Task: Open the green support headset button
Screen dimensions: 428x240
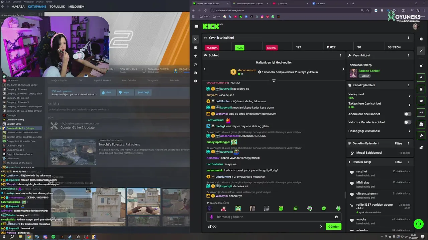Action: pos(418,224)
